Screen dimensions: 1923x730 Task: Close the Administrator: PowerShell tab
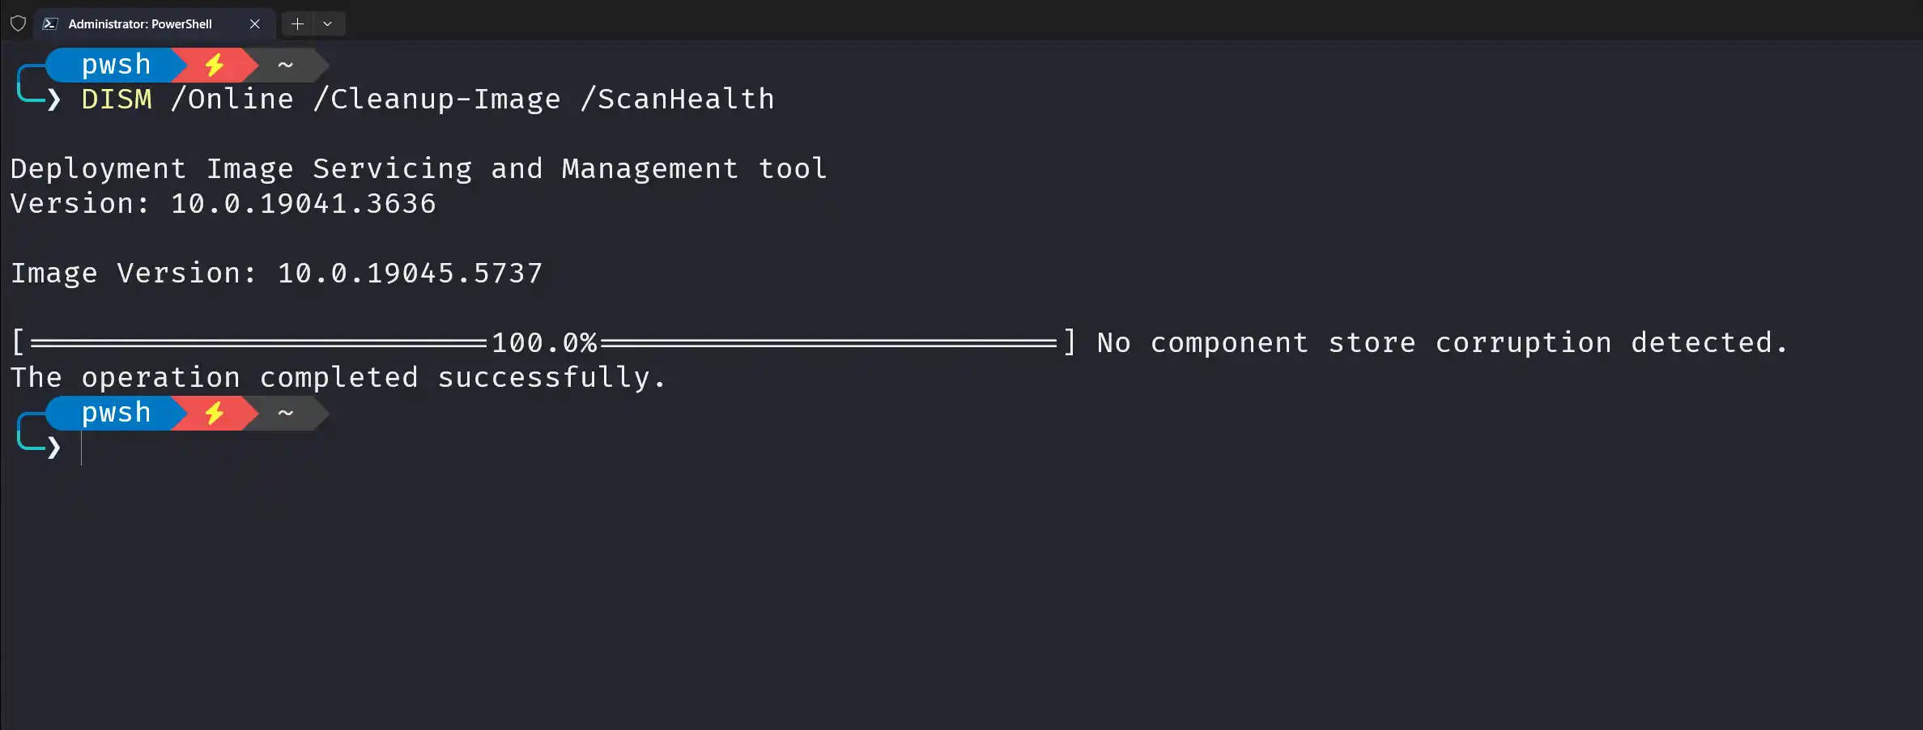254,23
